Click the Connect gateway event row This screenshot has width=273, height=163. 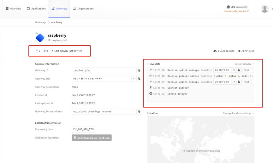[201, 88]
